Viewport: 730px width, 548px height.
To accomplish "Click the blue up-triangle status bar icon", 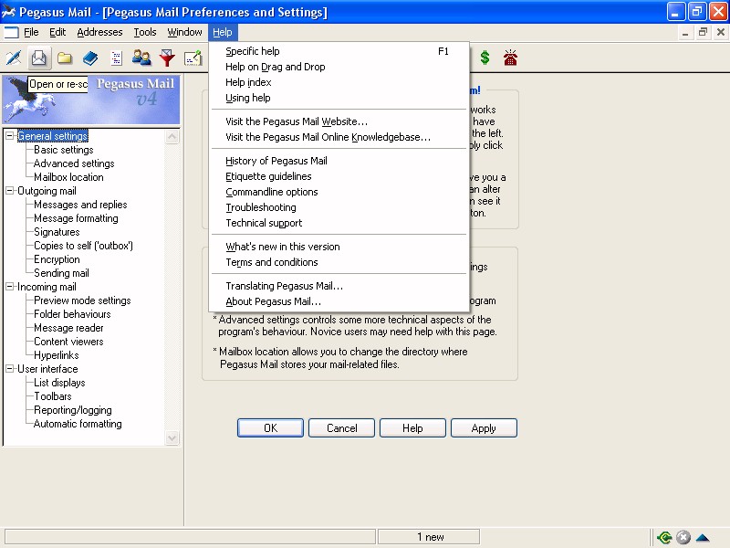I will tap(702, 538).
